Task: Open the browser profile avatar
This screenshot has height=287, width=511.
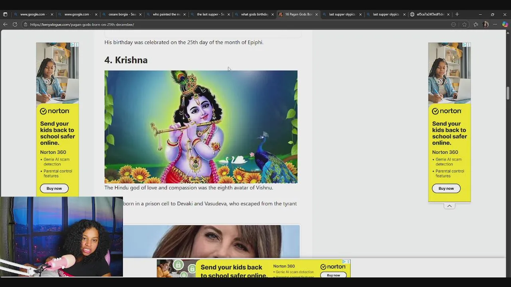Action: 485,24
